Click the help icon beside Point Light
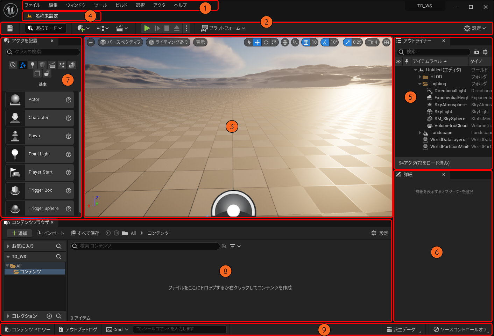Screen dimensions: 494x336 point(69,154)
